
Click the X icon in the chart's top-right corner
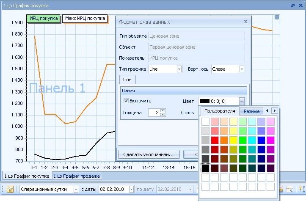(x=277, y=17)
